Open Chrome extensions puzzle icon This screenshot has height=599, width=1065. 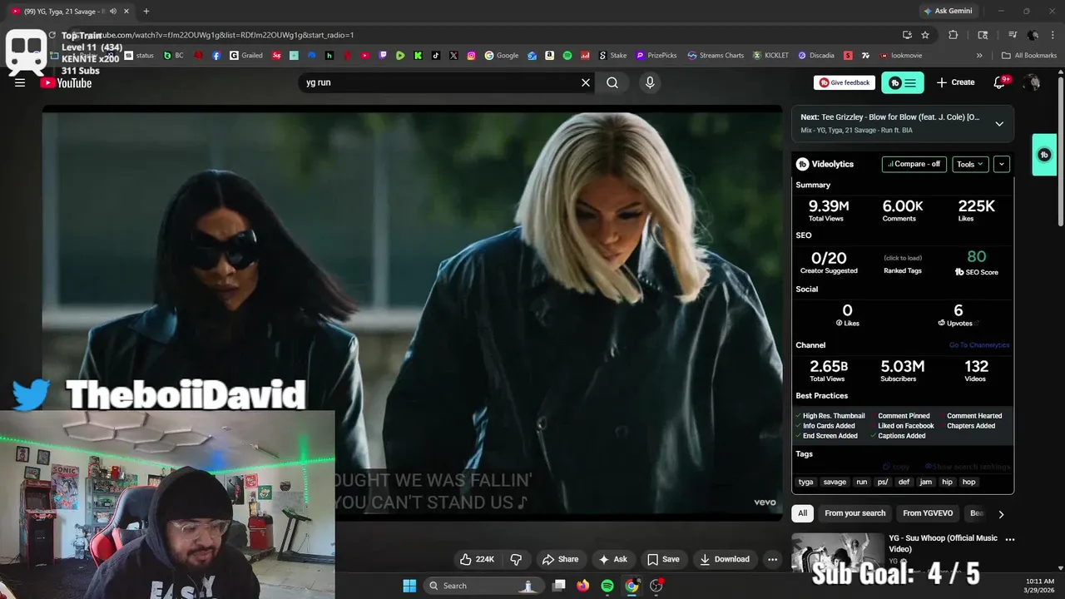[x=954, y=35]
